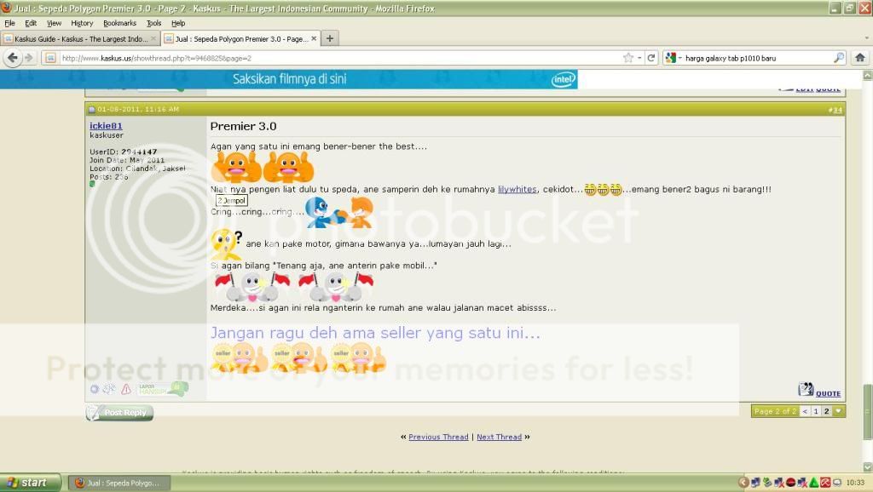
Task: Click the QUOTE link
Action: (x=828, y=393)
